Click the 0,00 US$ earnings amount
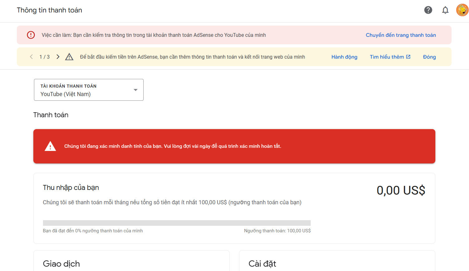This screenshot has height=271, width=469. pos(400,190)
